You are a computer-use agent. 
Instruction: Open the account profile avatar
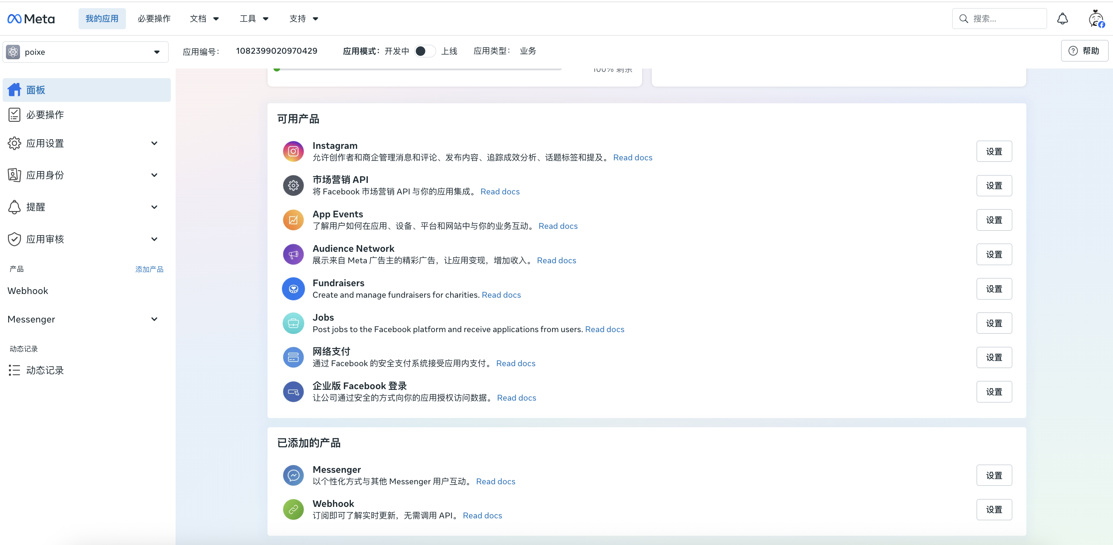tap(1096, 19)
